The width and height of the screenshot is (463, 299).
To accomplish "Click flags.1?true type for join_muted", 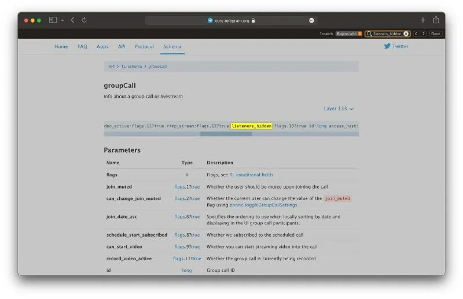I will (x=187, y=187).
